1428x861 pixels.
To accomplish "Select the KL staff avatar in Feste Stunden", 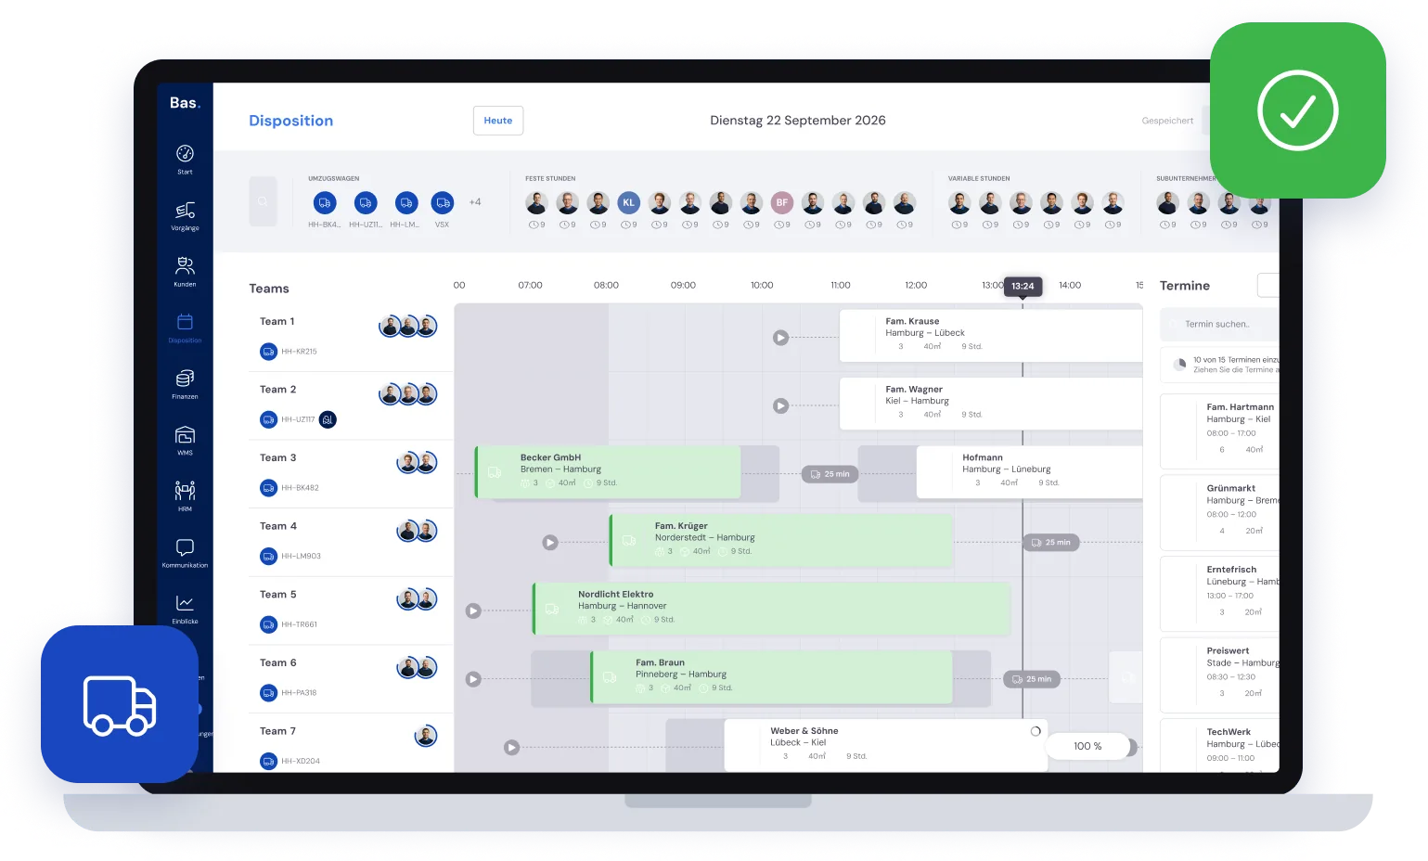I will 629,202.
